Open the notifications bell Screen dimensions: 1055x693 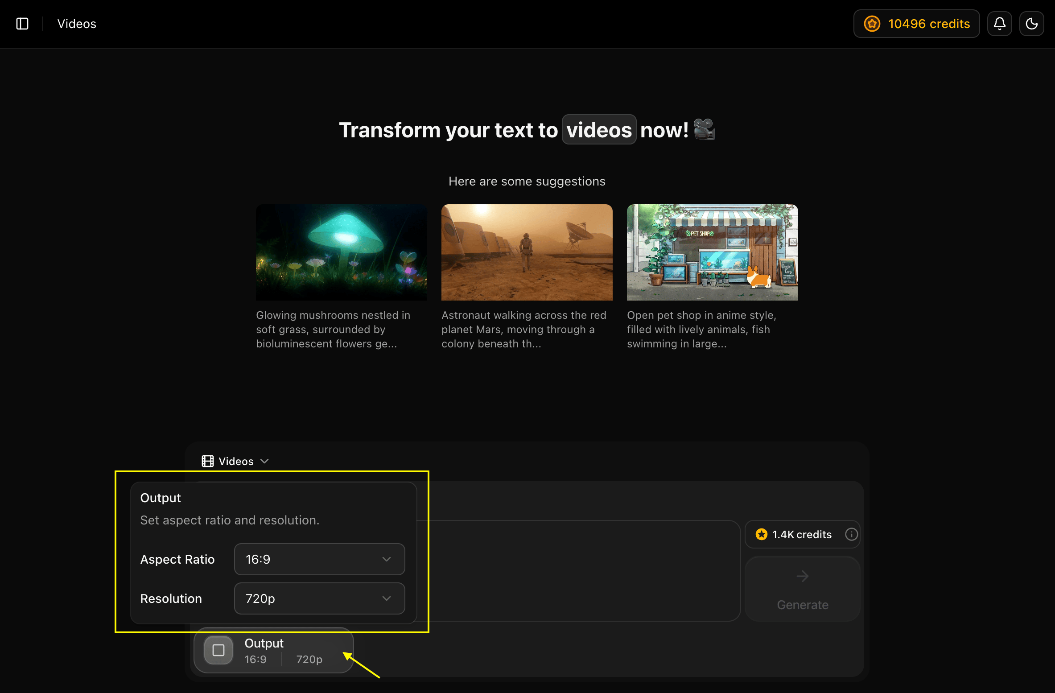1000,24
